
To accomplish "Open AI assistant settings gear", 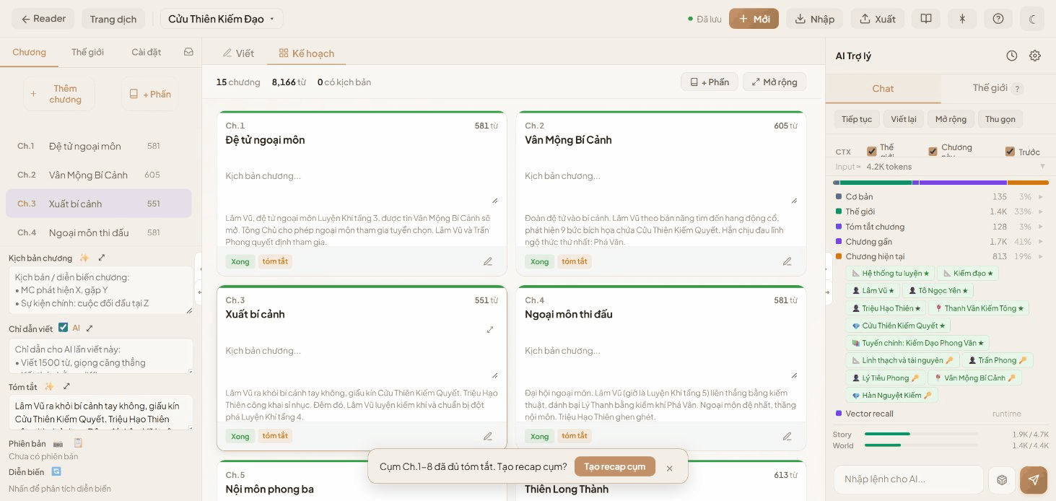I will pos(1035,56).
